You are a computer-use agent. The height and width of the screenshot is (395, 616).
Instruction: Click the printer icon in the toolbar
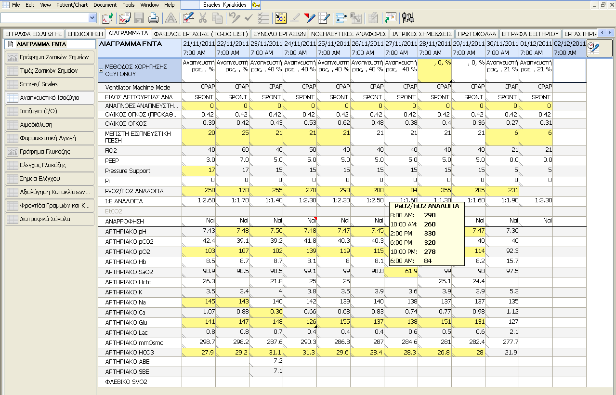pyautogui.click(x=153, y=18)
